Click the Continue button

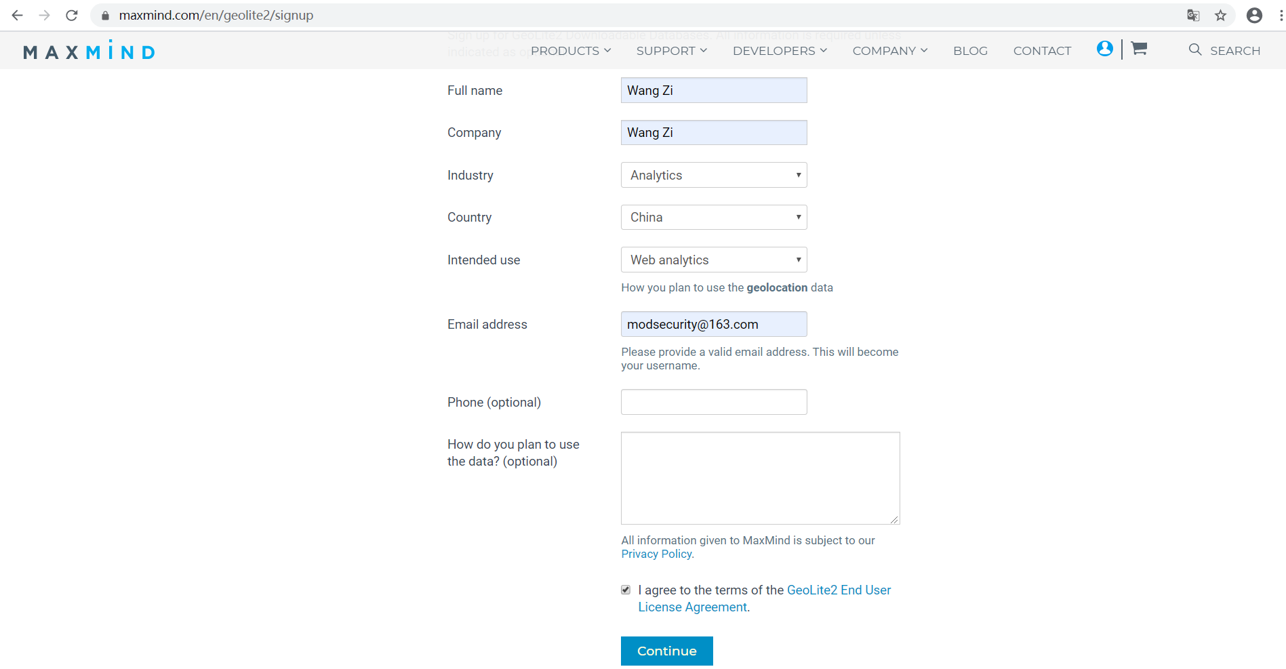tap(667, 651)
